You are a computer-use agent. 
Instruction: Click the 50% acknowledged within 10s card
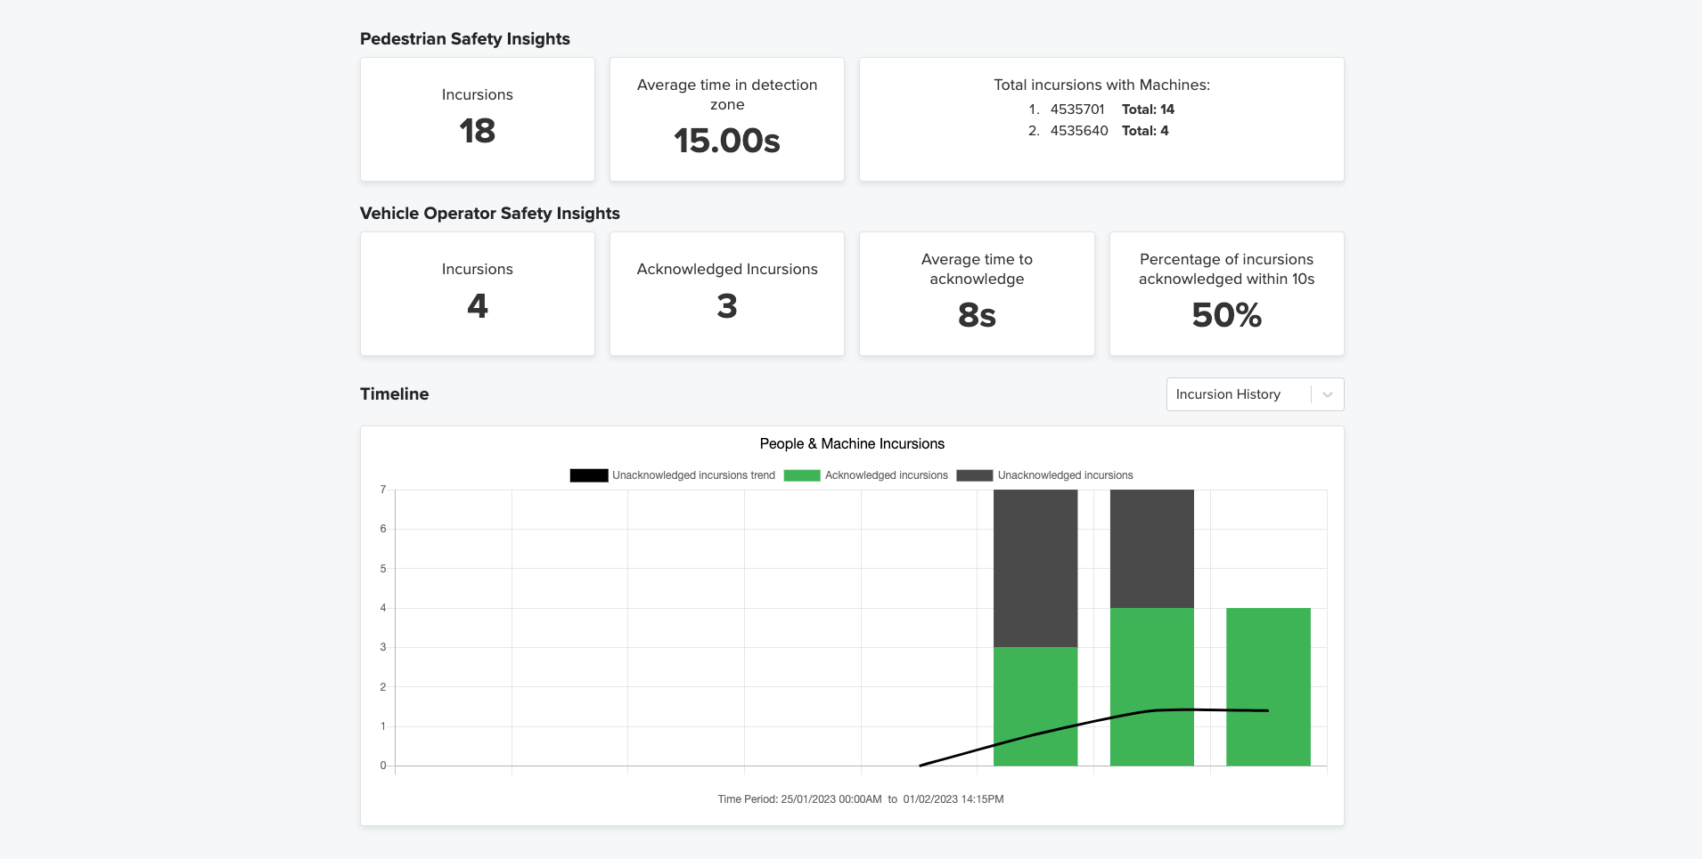(x=1227, y=294)
